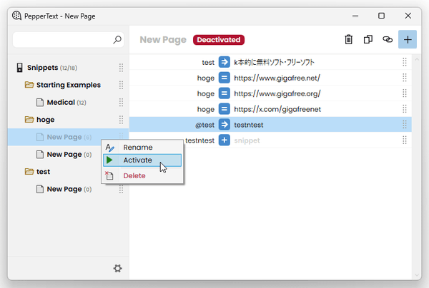The height and width of the screenshot is (288, 429).
Task: Add a new snippet with the plus button
Action: click(x=408, y=39)
